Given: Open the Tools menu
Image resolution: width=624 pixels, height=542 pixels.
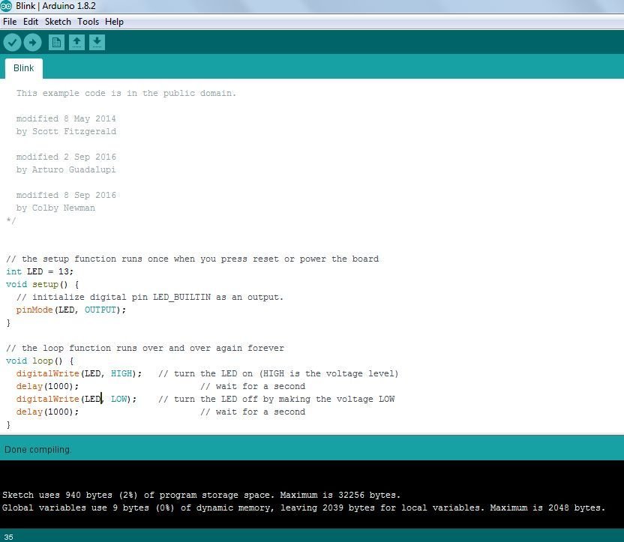Looking at the screenshot, I should point(88,22).
